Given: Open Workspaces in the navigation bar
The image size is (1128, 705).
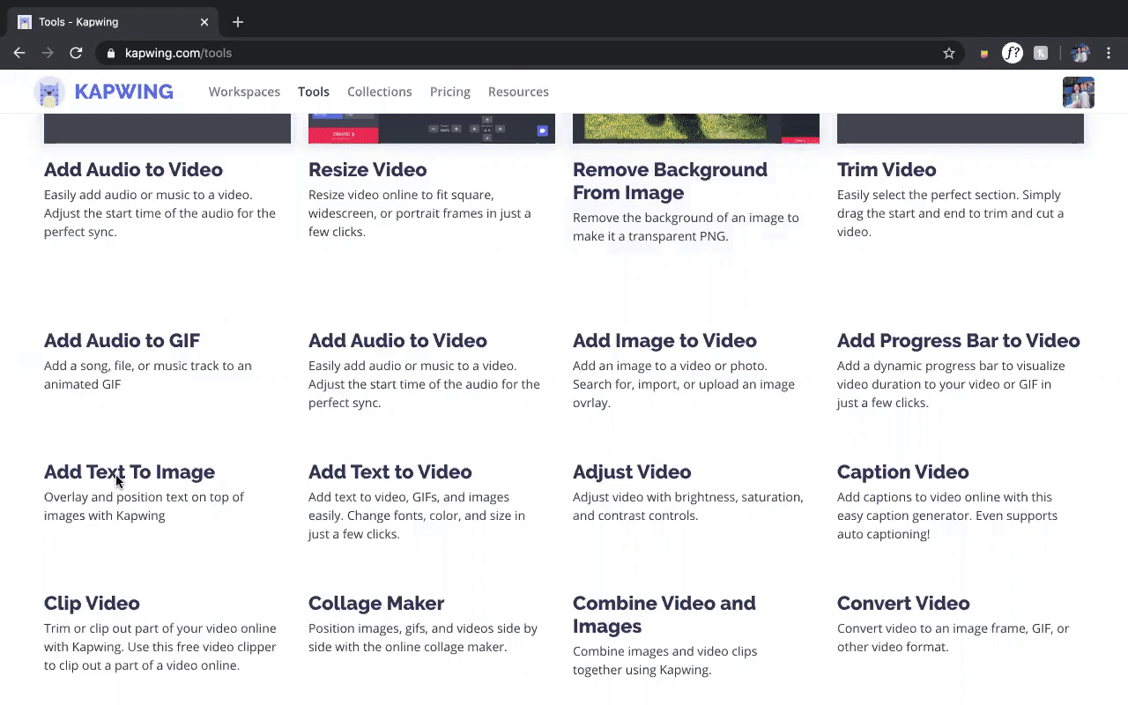Looking at the screenshot, I should pos(244,92).
